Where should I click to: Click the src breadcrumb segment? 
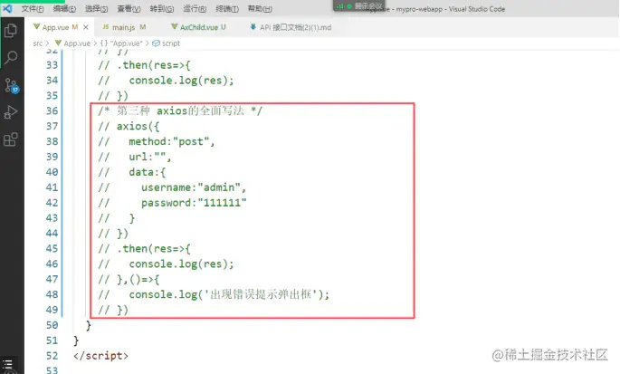tap(38, 43)
